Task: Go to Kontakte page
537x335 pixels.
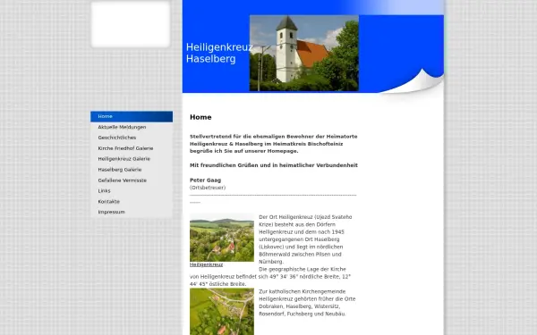Action: coord(132,201)
